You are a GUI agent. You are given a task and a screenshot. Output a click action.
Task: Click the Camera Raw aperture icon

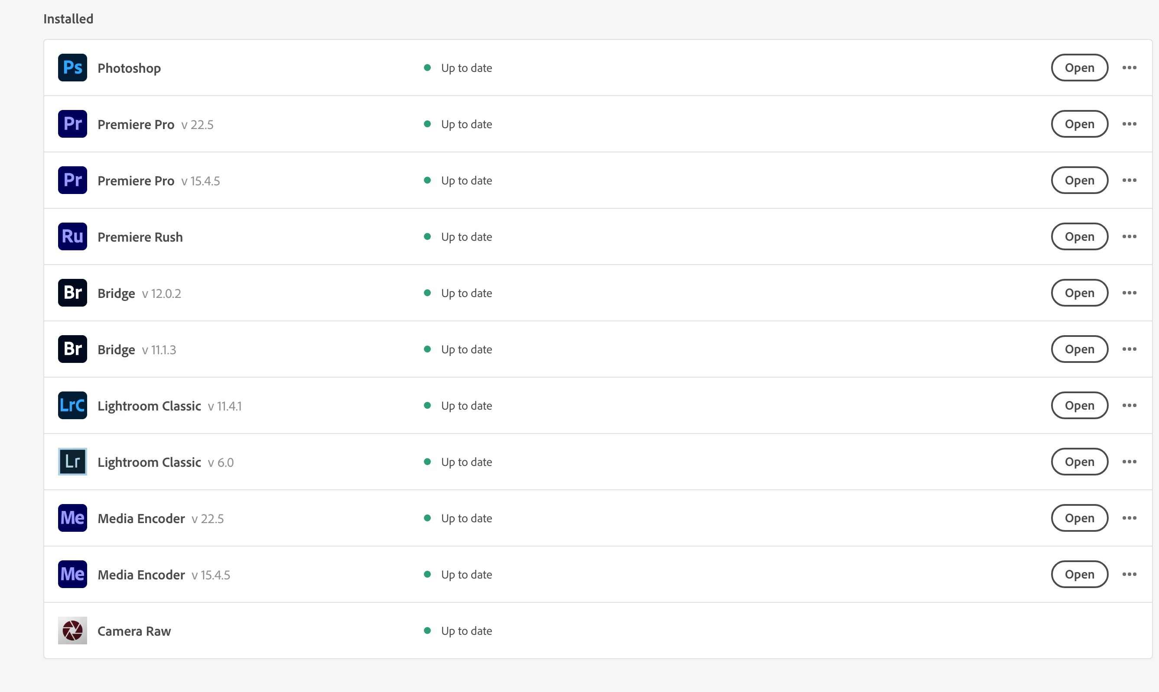tap(72, 631)
